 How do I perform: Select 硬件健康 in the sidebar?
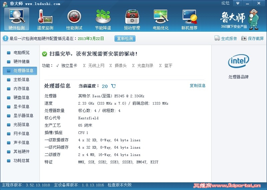click(x=20, y=62)
